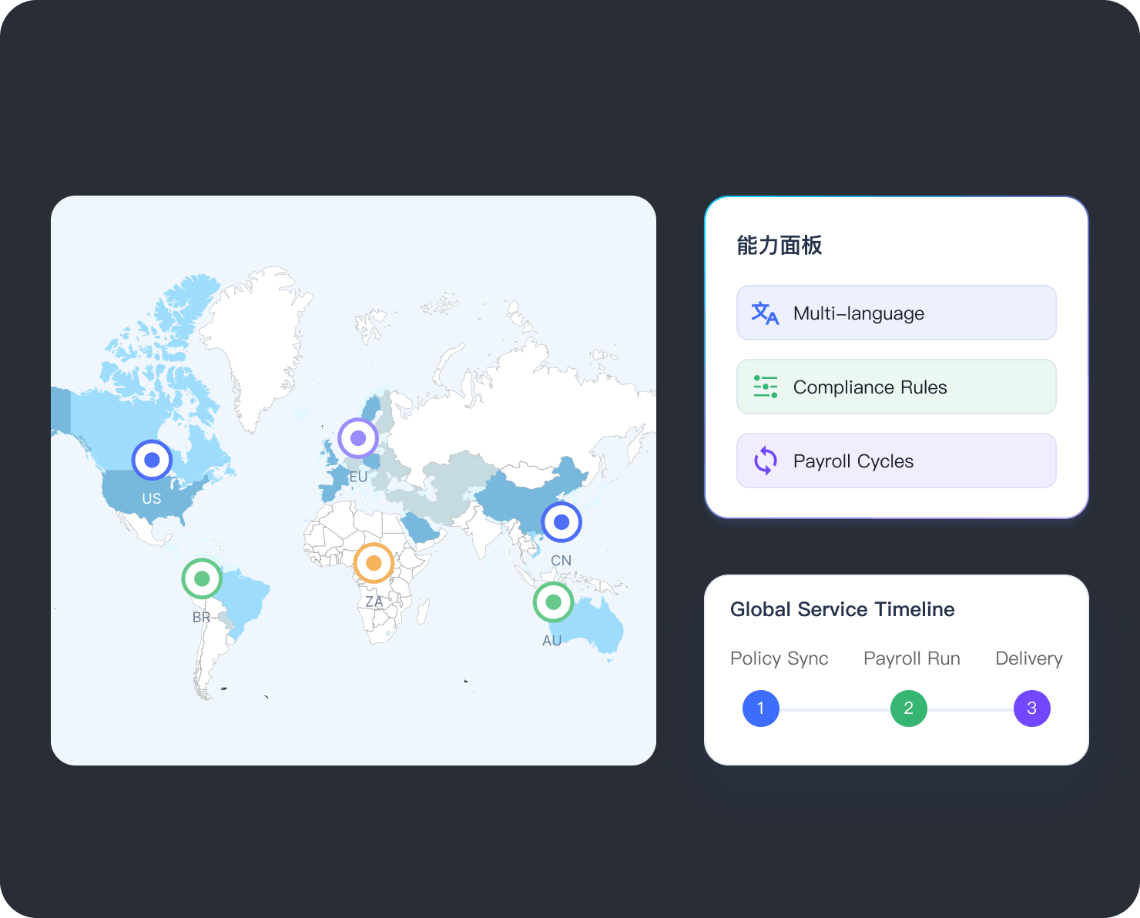Viewport: 1140px width, 918px height.
Task: Select timeline step 3 Delivery
Action: coord(1032,709)
